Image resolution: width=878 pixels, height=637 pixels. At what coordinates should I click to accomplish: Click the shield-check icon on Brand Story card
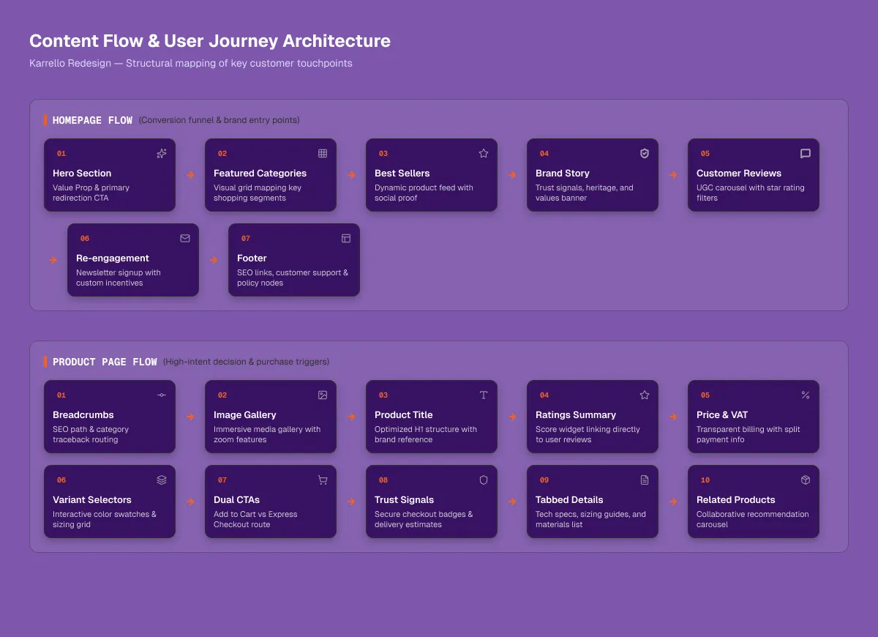click(x=645, y=154)
